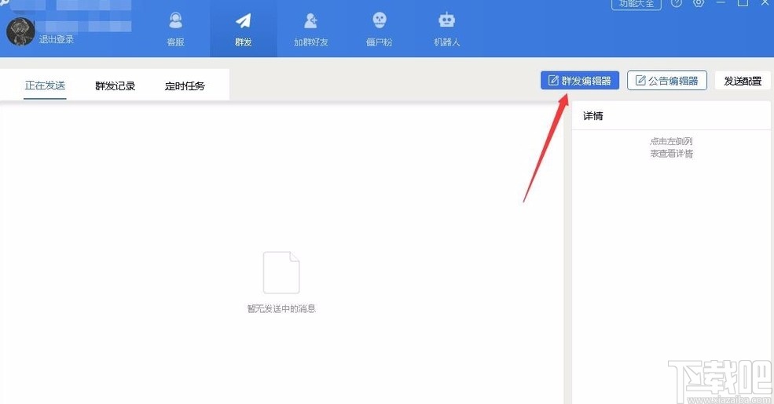Viewport: 774px width, 404px height.
Task: Open the 功能大全 feature list
Action: [636, 4]
